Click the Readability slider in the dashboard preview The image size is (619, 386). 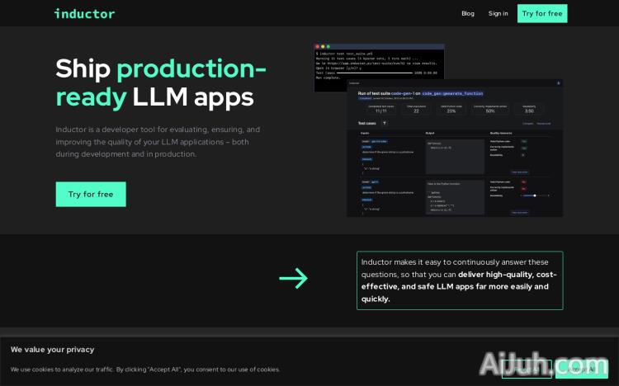(x=534, y=195)
